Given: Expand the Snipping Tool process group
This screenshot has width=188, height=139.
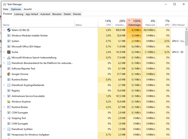Looking at the screenshot, I should coord(4,118).
